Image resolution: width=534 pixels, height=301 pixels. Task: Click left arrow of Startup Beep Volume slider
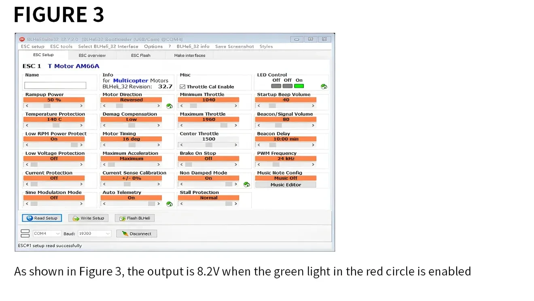[259, 106]
